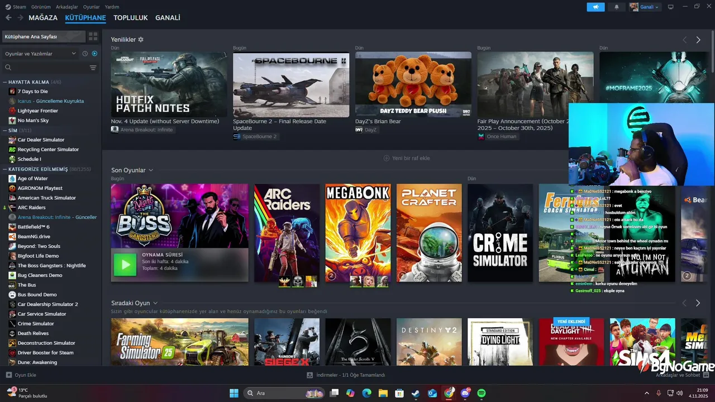Open Farming Simulator 25 card
The image size is (715, 402).
pyautogui.click(x=180, y=342)
